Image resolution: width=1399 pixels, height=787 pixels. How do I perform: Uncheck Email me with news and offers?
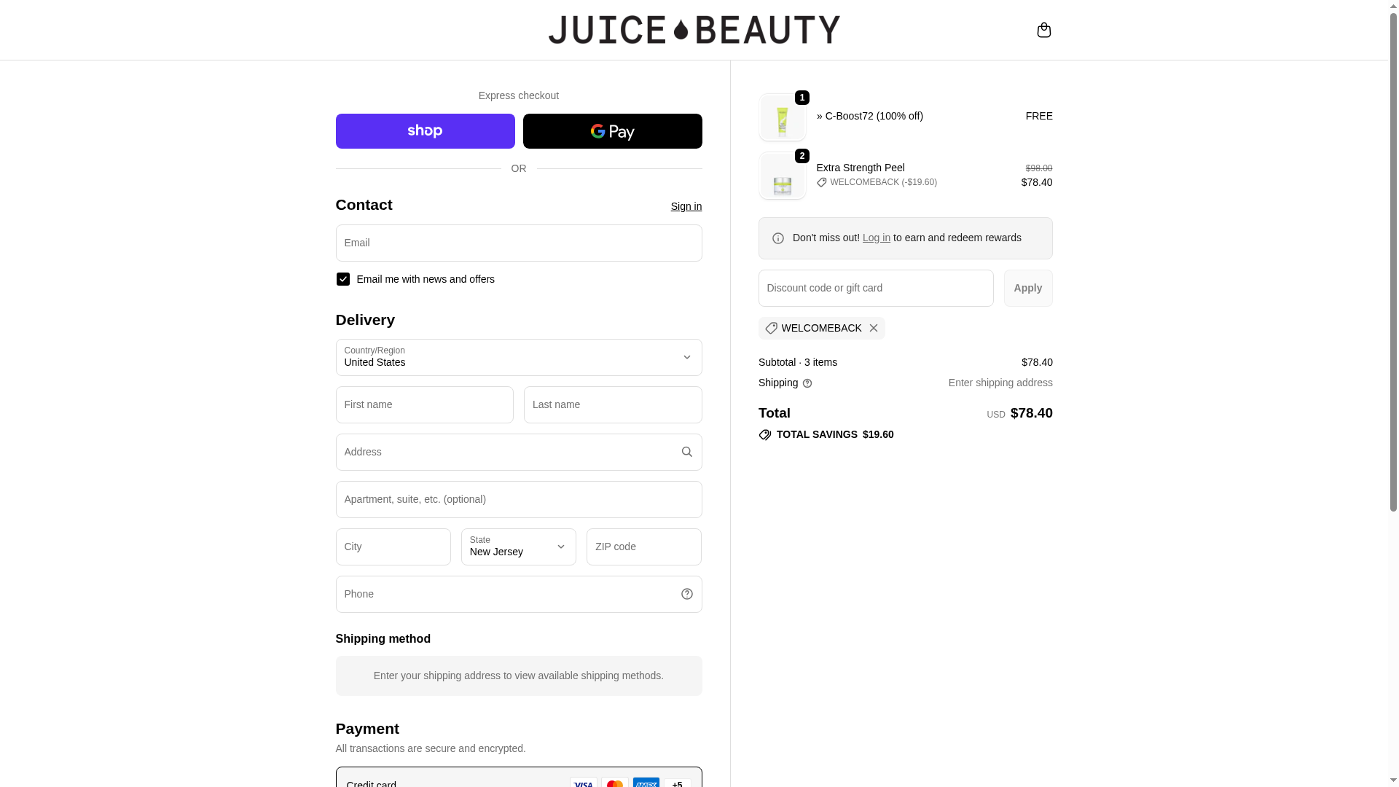(343, 279)
